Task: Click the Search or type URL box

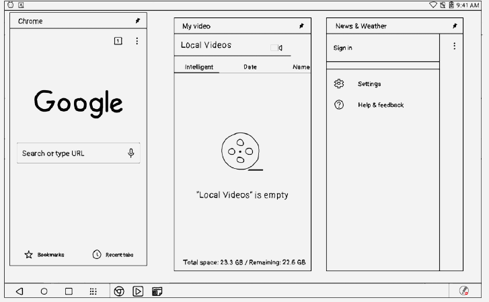Action: click(x=79, y=153)
